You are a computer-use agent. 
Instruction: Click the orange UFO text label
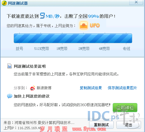coord(95,26)
